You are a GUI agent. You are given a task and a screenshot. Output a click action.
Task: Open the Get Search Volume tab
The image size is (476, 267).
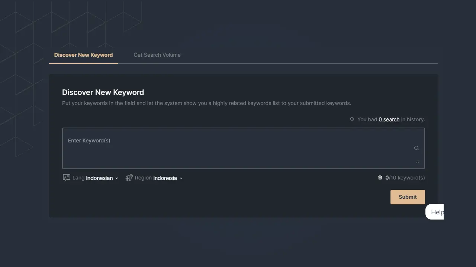click(157, 55)
